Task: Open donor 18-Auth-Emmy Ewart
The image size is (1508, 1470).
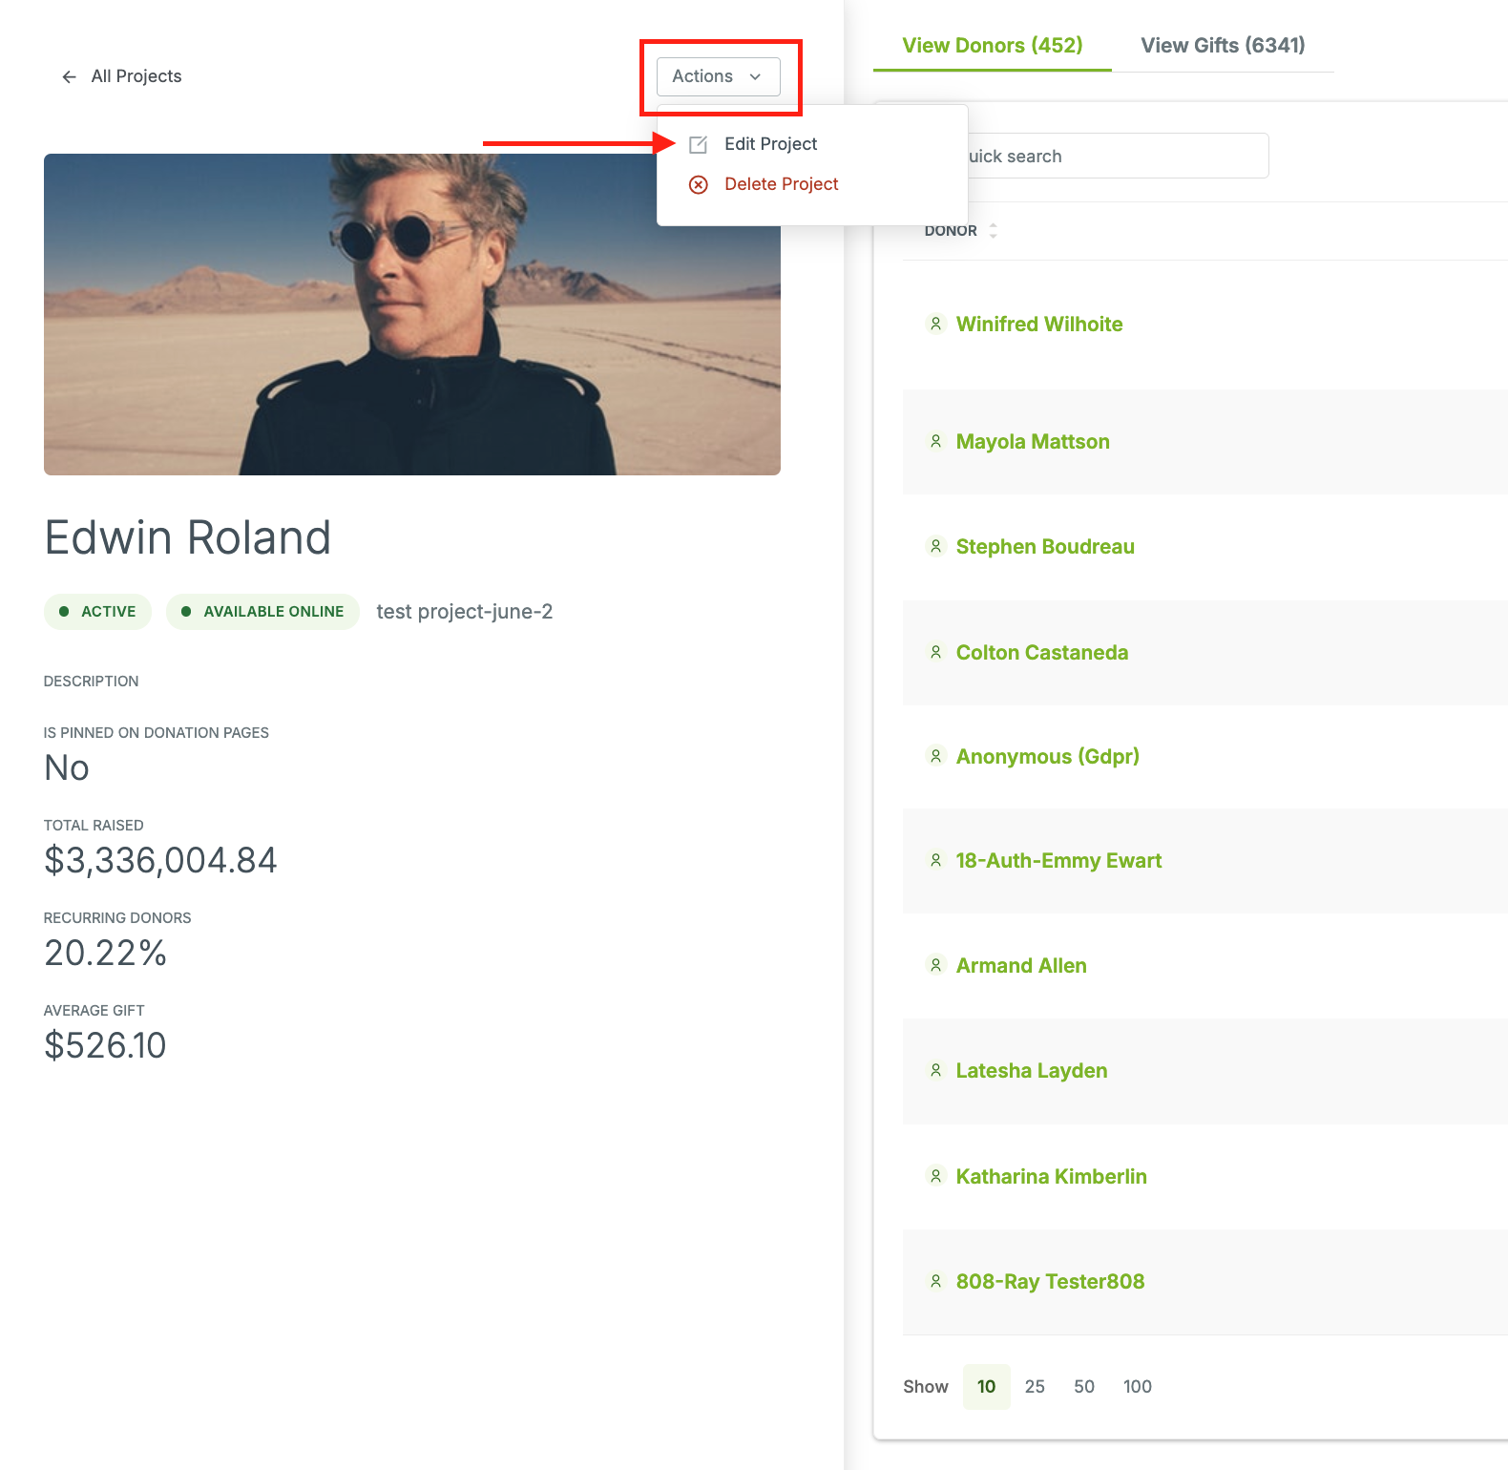Action: click(1058, 861)
